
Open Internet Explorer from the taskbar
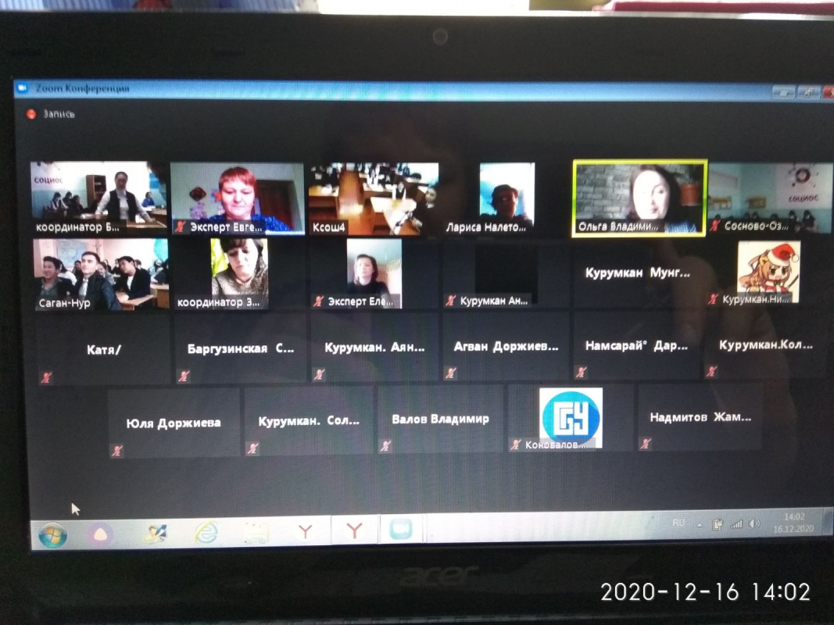(206, 533)
